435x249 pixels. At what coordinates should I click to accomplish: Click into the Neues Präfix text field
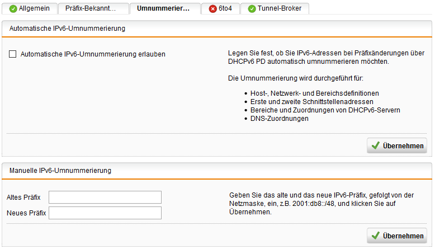[x=105, y=213]
